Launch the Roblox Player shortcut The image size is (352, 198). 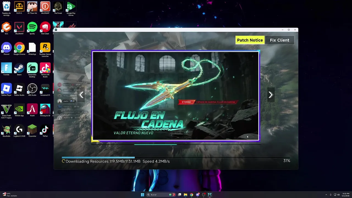[x=6, y=90]
